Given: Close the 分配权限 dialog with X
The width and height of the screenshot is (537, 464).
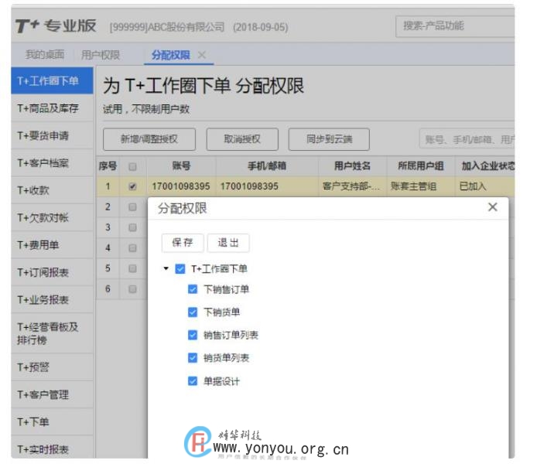Looking at the screenshot, I should tap(492, 206).
